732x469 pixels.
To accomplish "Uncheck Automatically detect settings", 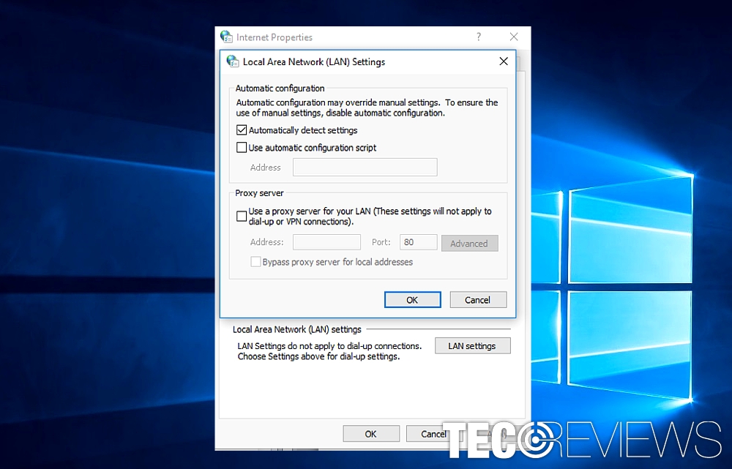I will 242,130.
